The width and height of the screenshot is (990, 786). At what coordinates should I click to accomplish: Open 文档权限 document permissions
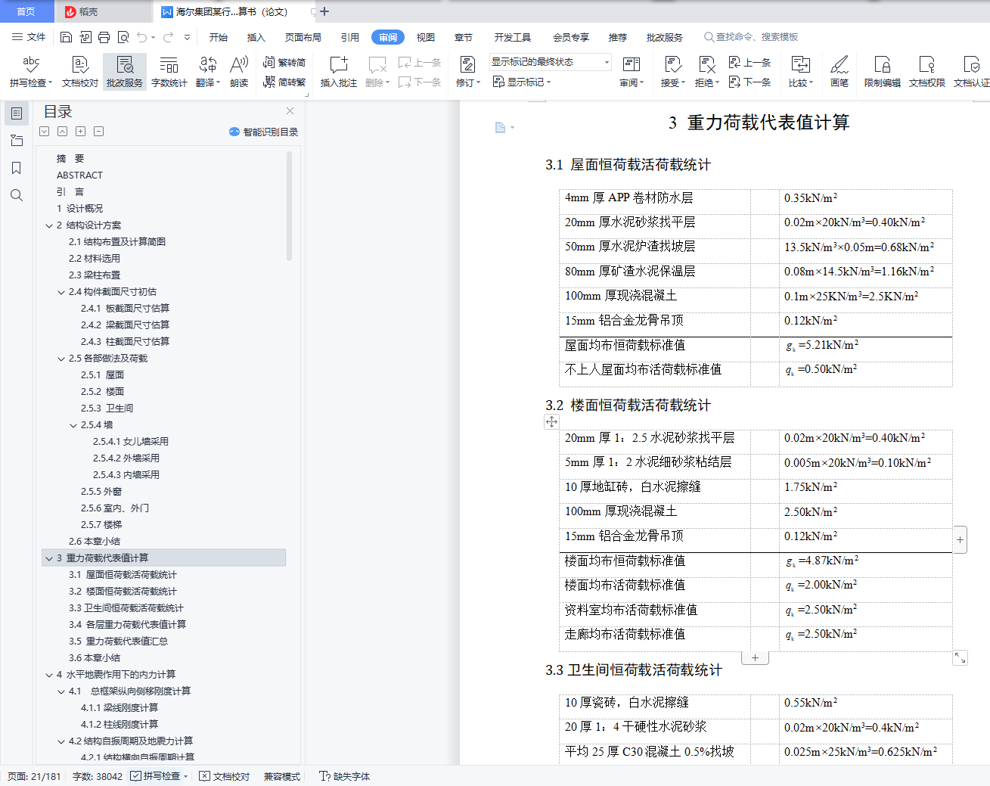[x=927, y=71]
